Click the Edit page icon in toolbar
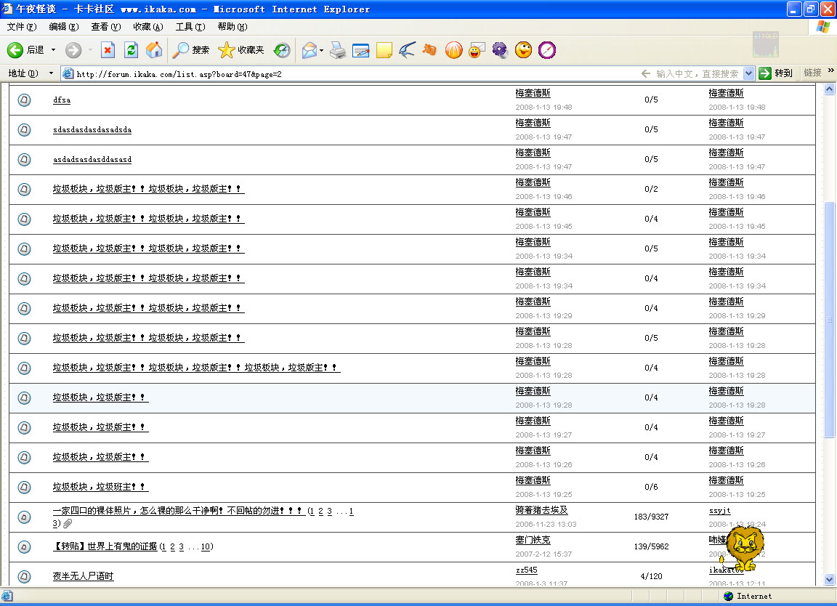Screen dimensions: 837x606 coord(361,50)
